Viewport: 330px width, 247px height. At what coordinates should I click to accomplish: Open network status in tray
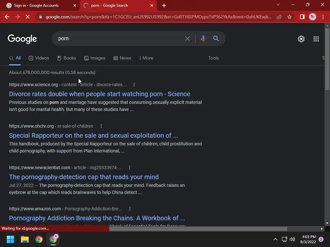284,239
